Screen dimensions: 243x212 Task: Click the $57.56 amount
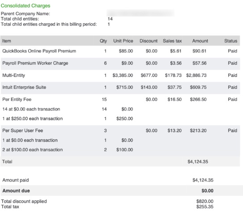[x=200, y=63]
